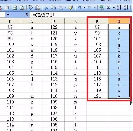The width and height of the screenshot is (133, 131).
Task: Click cell 'n' in column E
Action: point(75,96)
